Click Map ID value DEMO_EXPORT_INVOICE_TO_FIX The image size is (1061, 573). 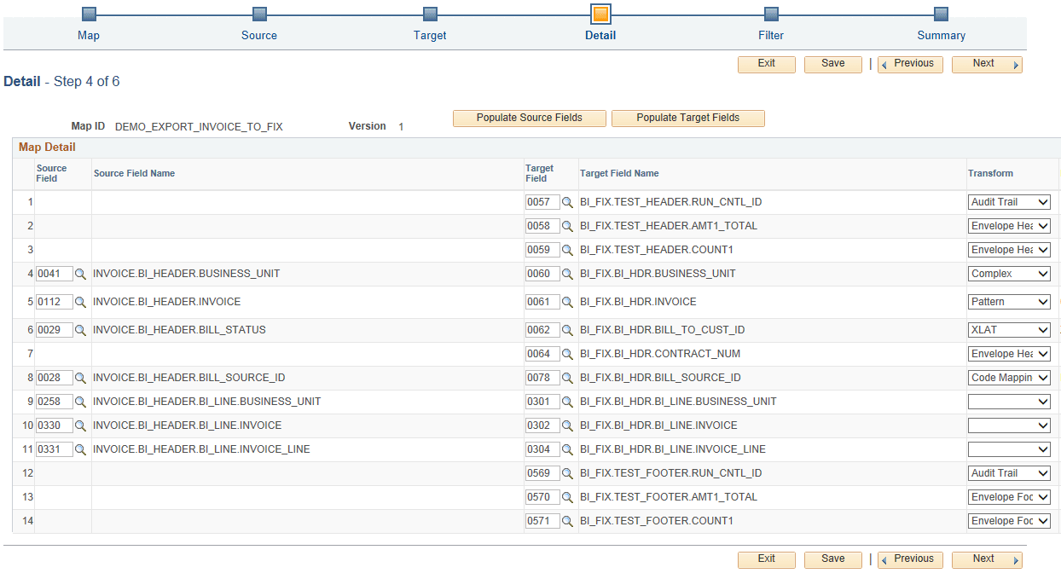coord(199,127)
